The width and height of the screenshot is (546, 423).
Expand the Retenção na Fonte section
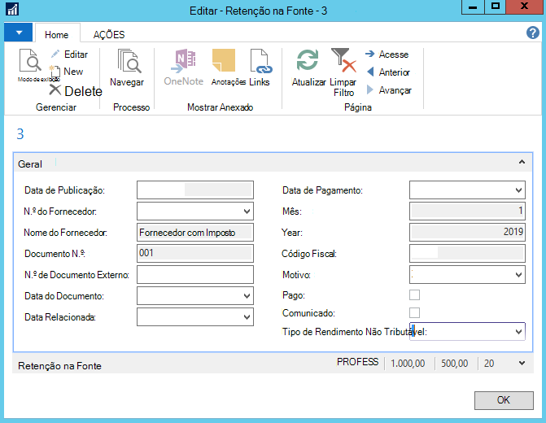click(522, 363)
